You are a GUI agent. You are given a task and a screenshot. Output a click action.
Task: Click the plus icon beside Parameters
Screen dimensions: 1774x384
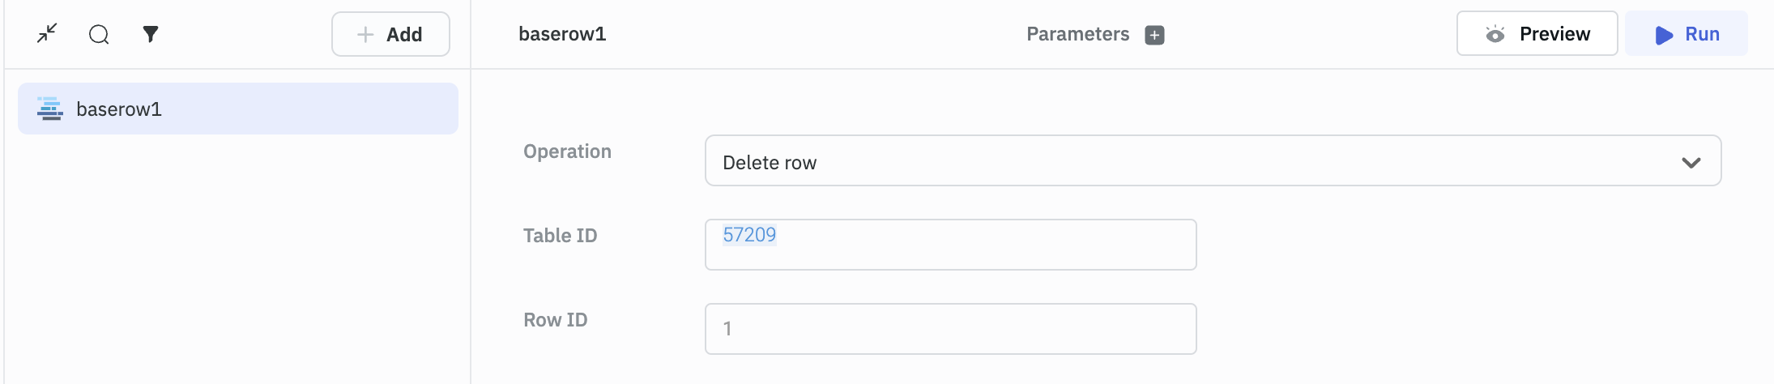click(1154, 35)
